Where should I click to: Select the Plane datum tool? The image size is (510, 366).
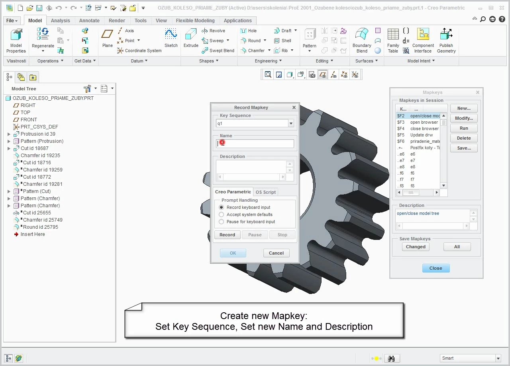(107, 38)
